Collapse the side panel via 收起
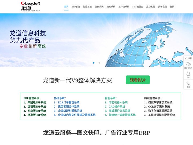This screenshot has height=145, width=193. point(188,58)
